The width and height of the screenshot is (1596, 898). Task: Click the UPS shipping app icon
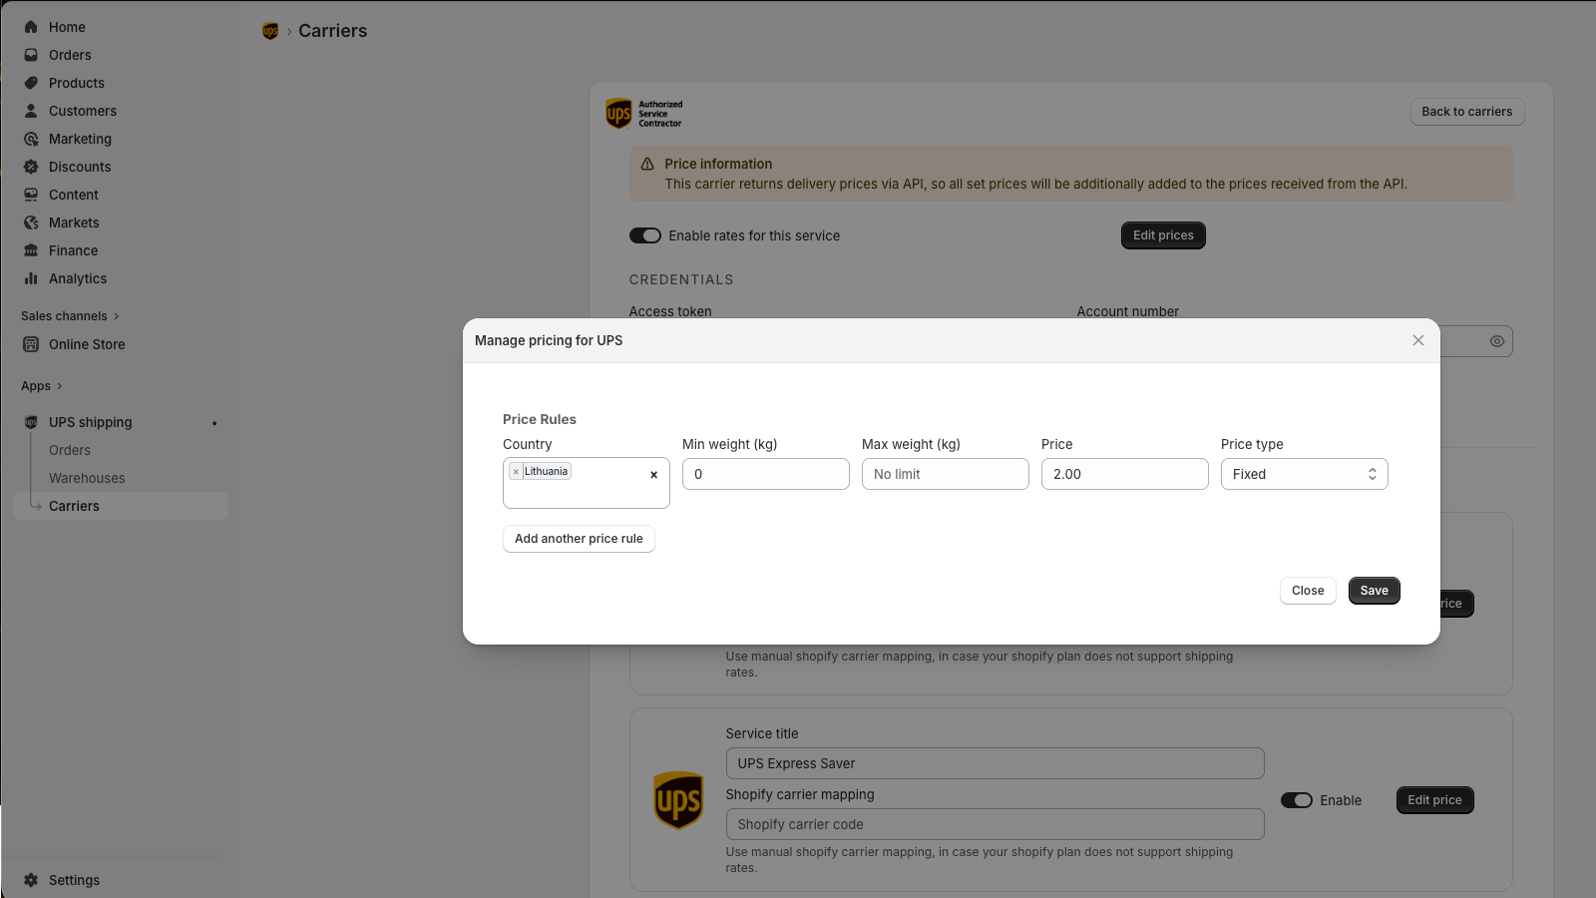[x=31, y=422]
